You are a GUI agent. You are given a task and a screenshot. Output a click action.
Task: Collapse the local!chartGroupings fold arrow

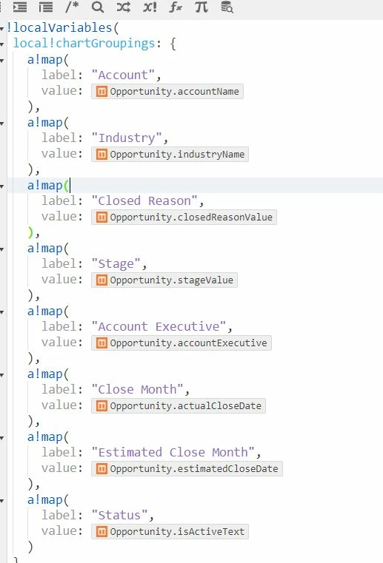pos(2,44)
